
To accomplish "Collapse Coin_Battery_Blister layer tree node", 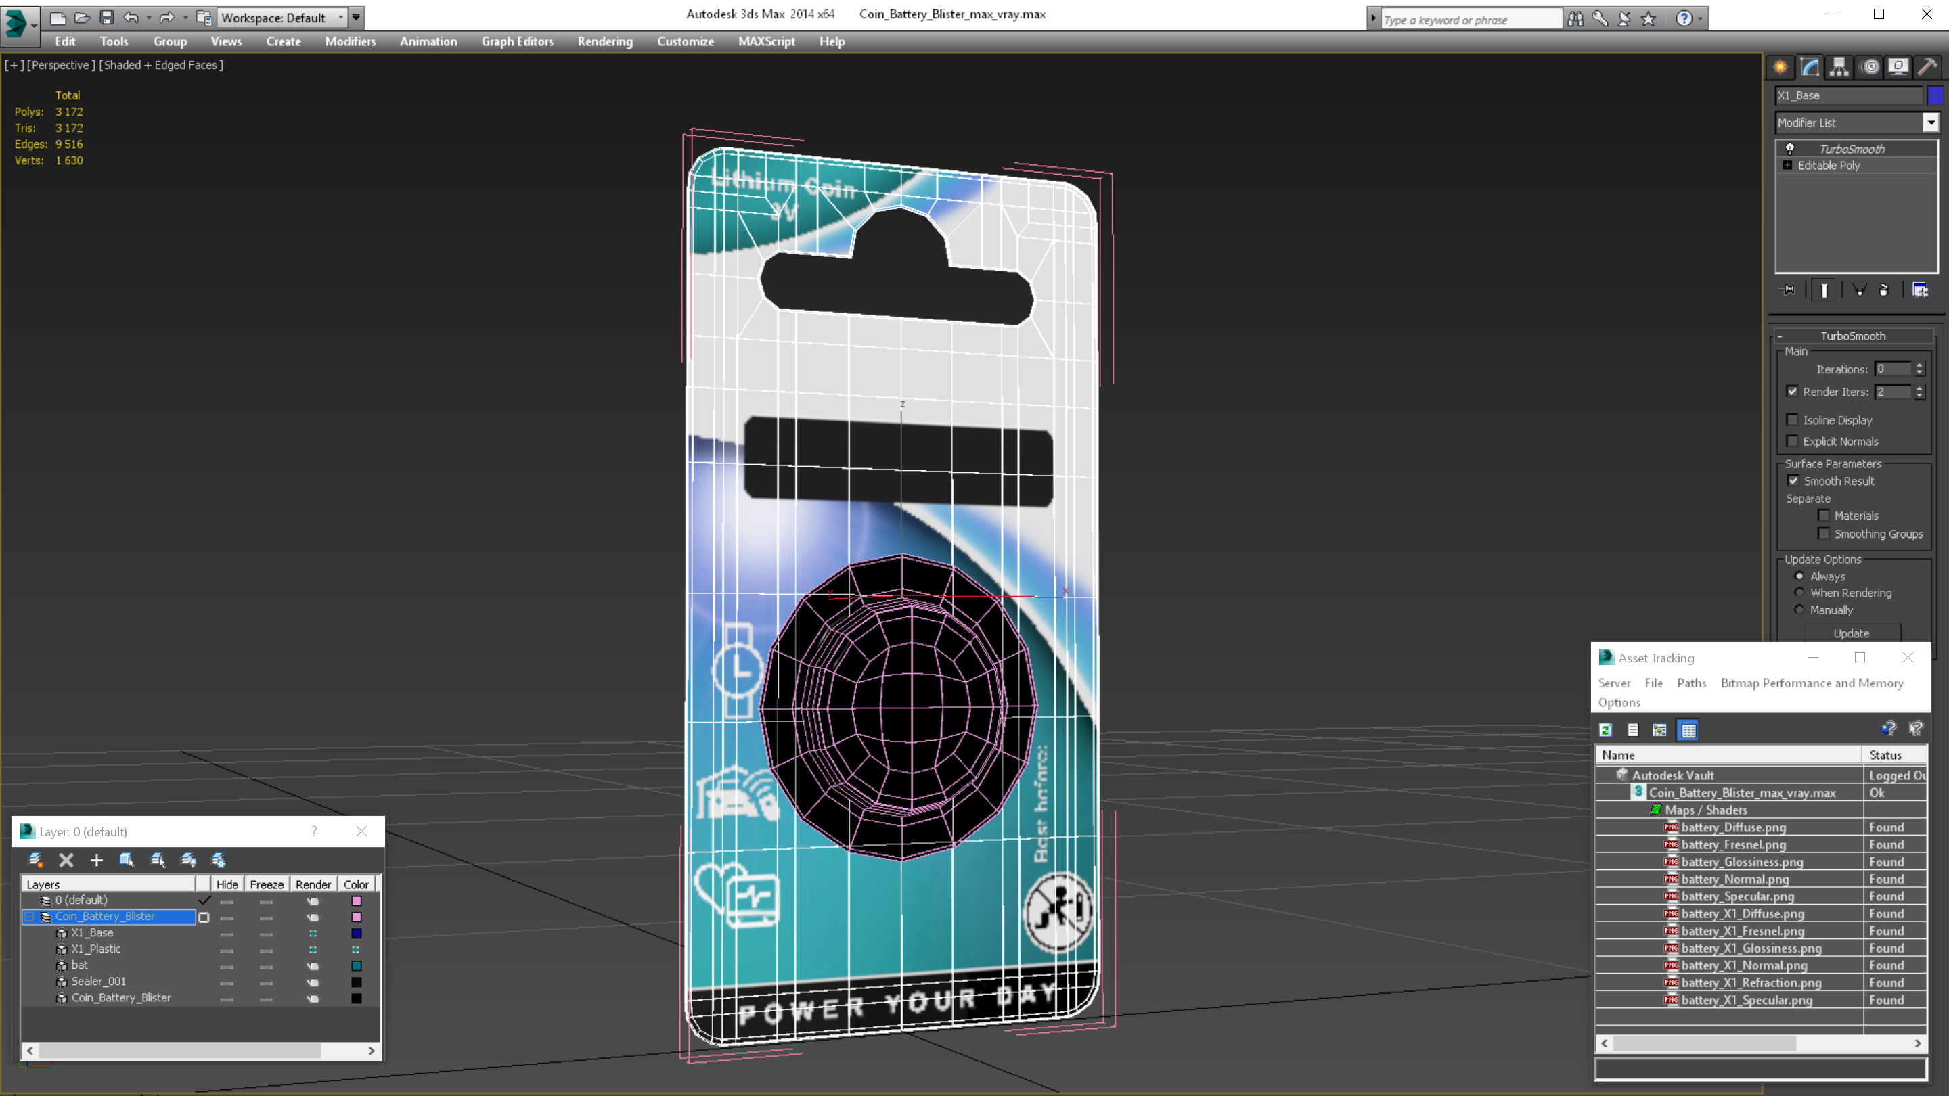I will 30,917.
